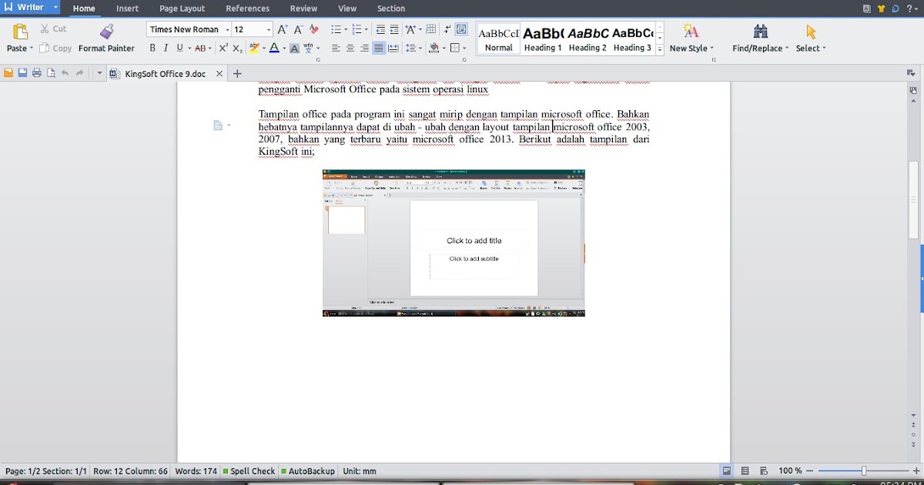
Task: Redo the last undone action
Action: (79, 73)
